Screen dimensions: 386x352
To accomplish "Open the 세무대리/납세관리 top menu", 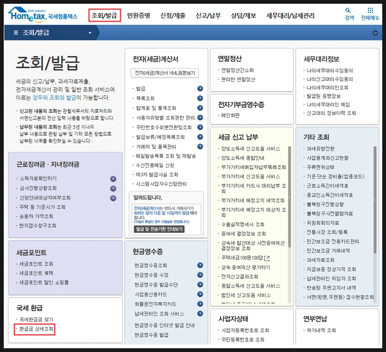I will pyautogui.click(x=290, y=16).
